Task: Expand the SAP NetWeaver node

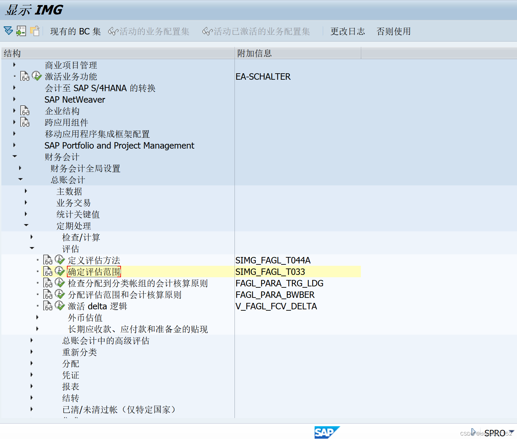Action: (14, 99)
